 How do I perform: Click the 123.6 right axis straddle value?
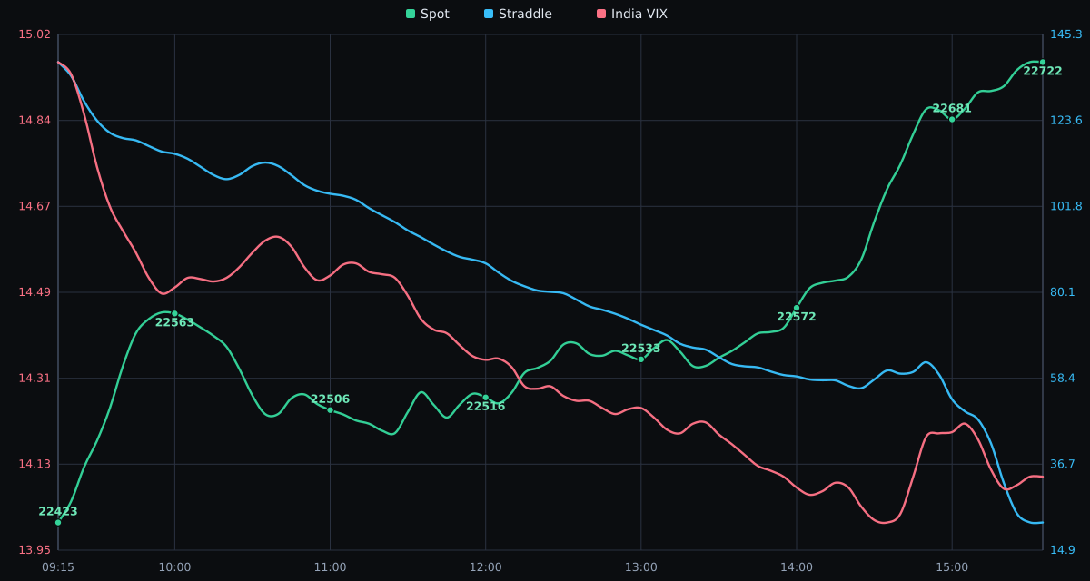click(x=1066, y=121)
